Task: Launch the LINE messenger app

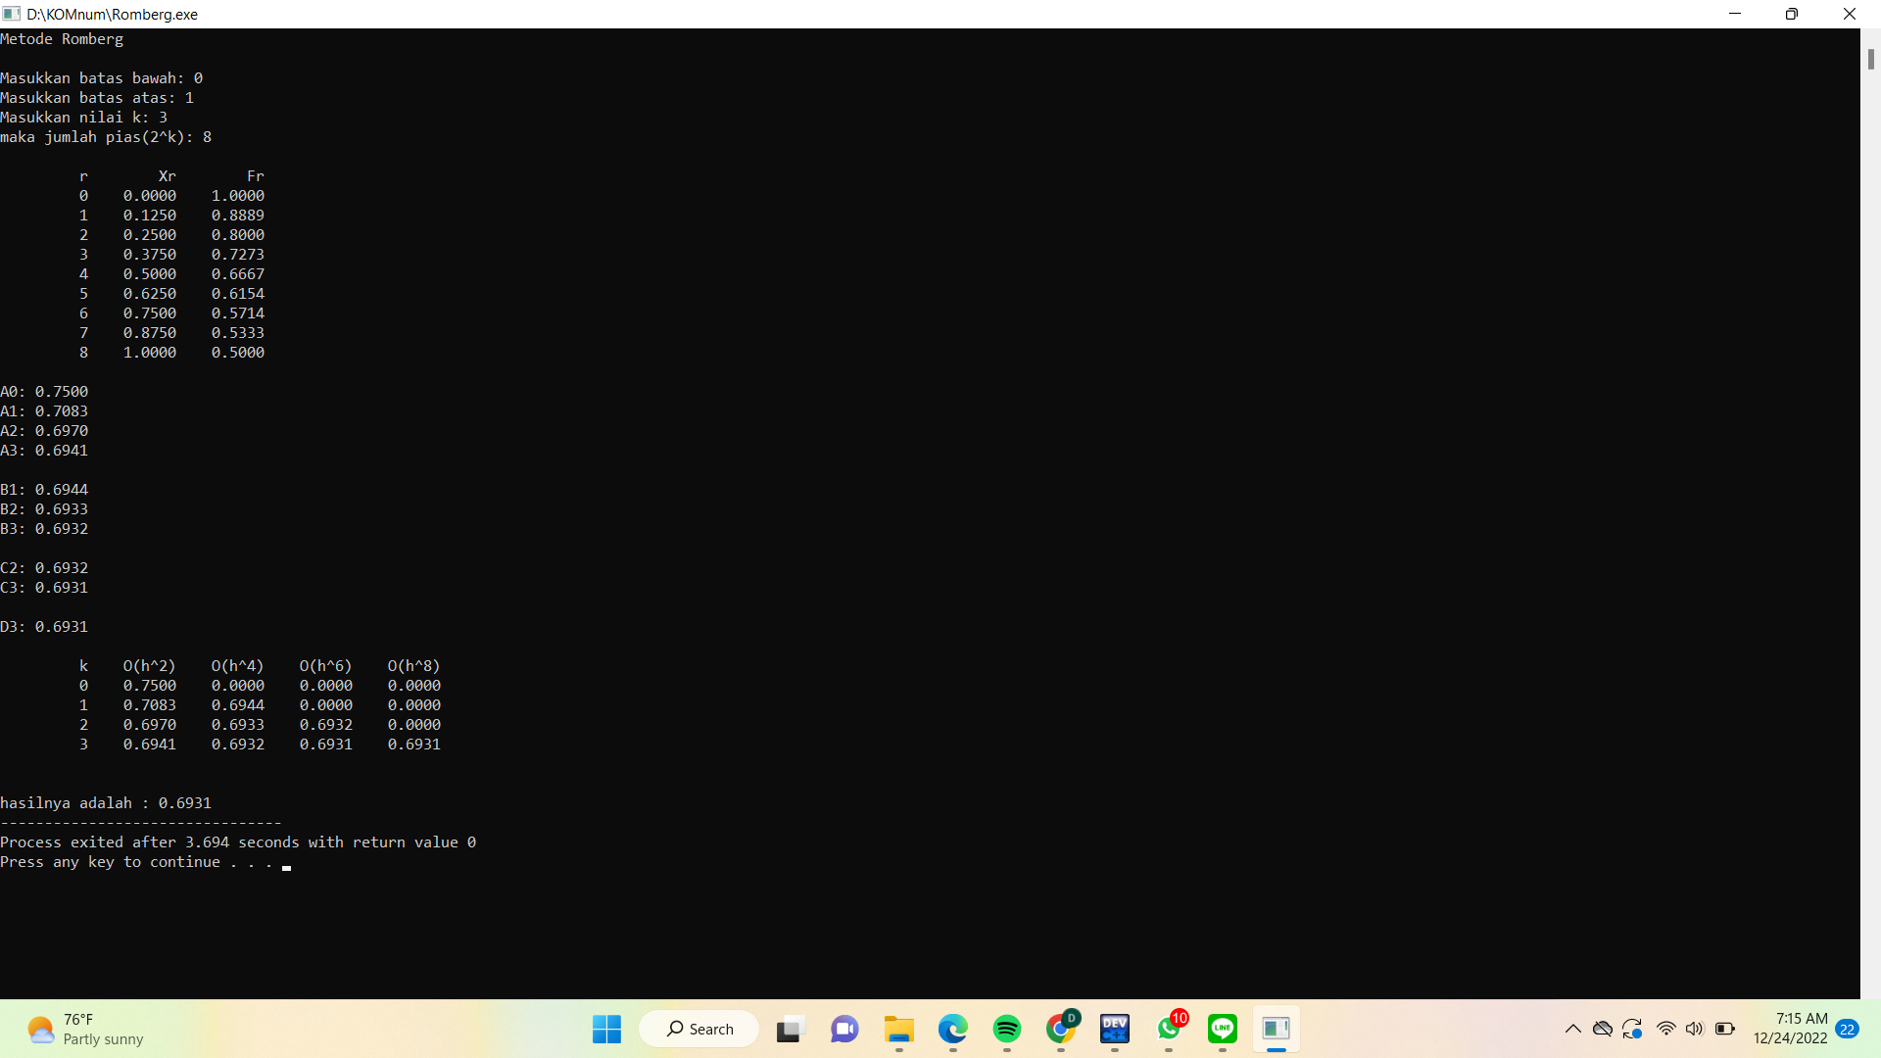Action: pos(1223,1030)
